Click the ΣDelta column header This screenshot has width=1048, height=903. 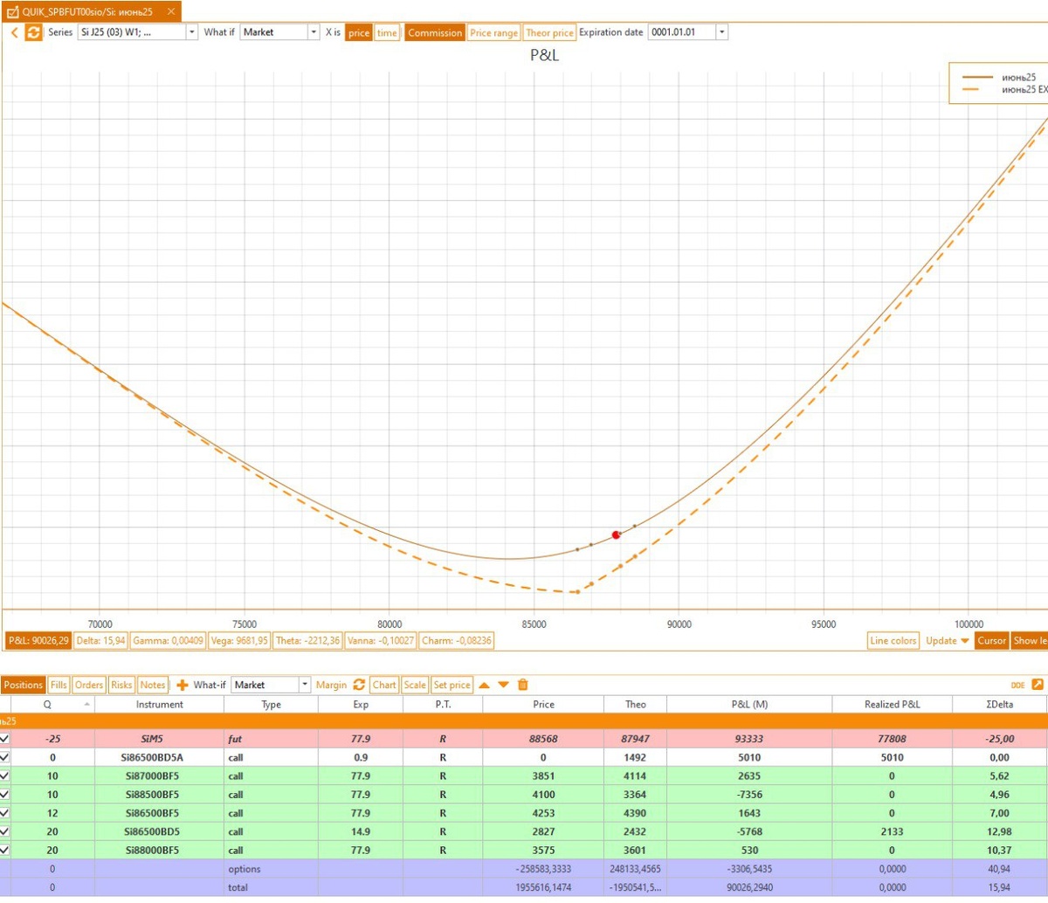pos(999,704)
